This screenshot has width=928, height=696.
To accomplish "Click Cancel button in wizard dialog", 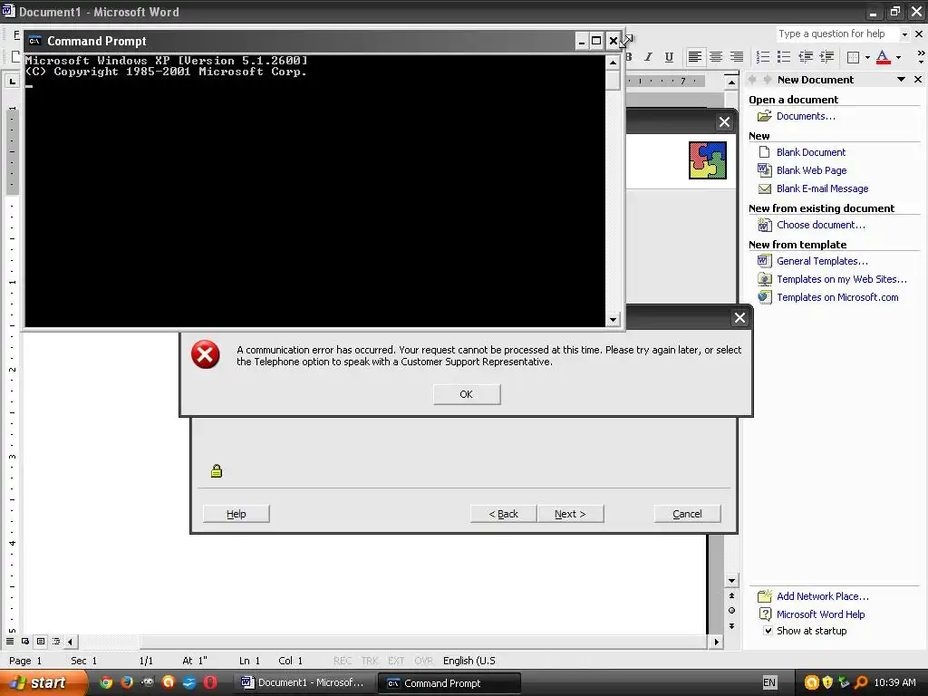I will tap(687, 514).
